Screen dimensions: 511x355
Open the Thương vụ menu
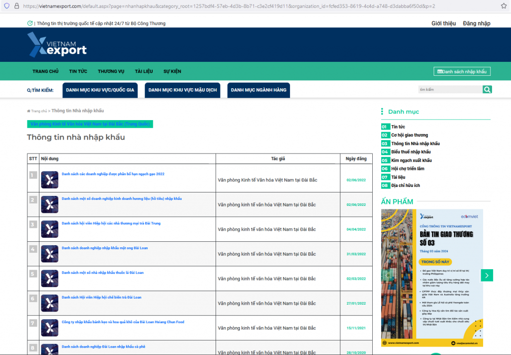(111, 71)
